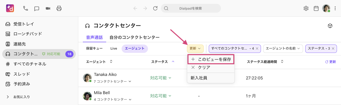Click the fax printer icon
The image size is (341, 105).
coord(59,8)
